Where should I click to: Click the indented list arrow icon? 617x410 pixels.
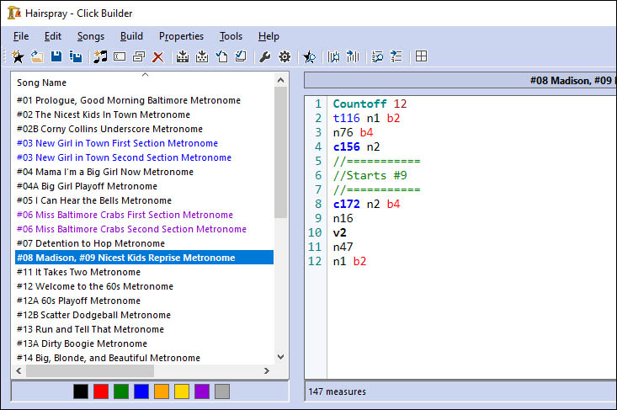pos(396,56)
